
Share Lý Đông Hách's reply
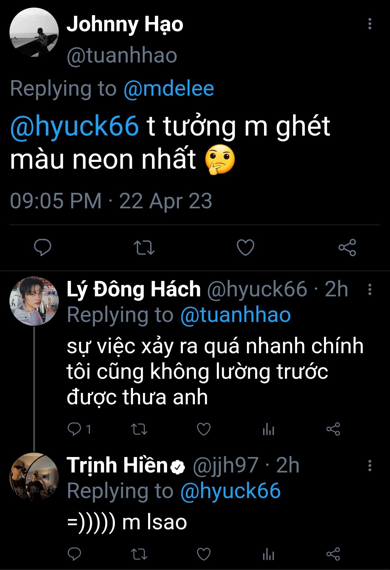(333, 429)
